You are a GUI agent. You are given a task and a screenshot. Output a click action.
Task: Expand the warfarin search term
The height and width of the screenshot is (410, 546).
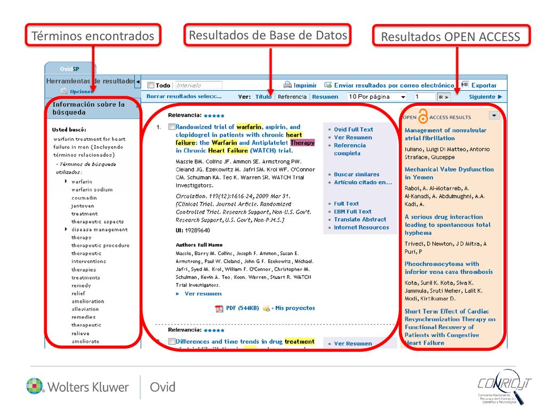tap(66, 182)
